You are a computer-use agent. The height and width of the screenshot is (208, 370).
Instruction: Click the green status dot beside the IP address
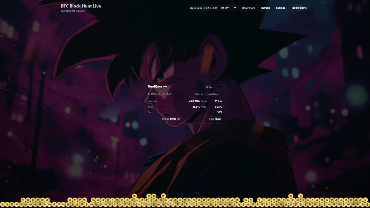pos(149,94)
